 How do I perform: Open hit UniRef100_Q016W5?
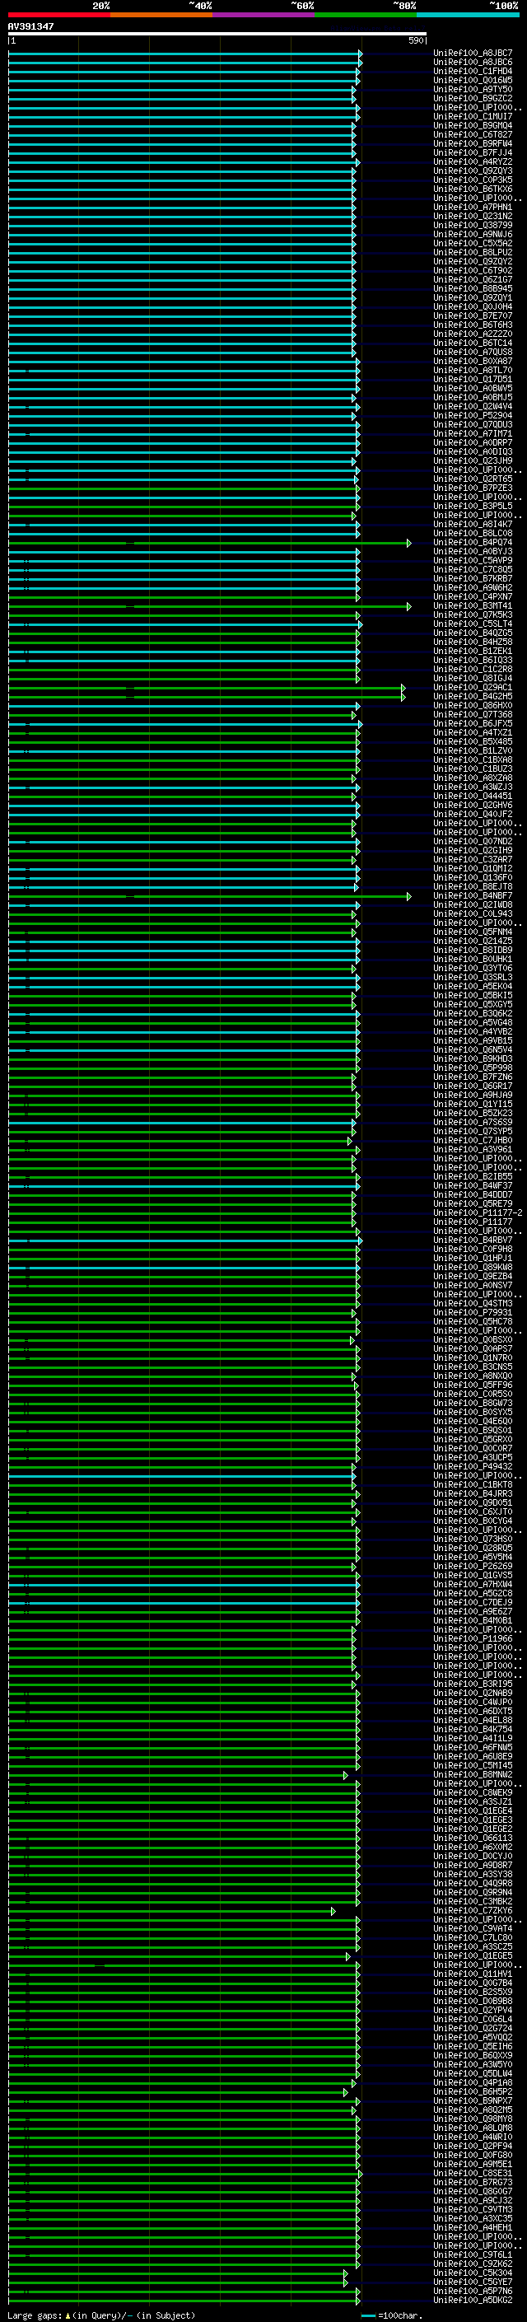[473, 80]
